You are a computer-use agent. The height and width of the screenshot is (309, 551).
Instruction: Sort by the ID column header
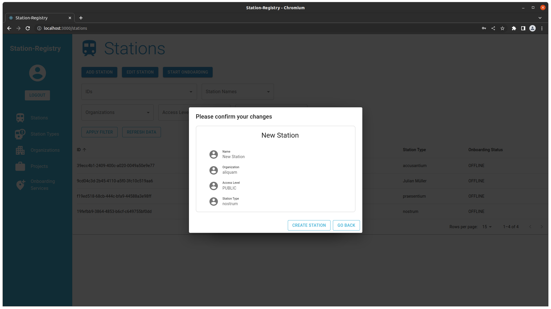81,150
